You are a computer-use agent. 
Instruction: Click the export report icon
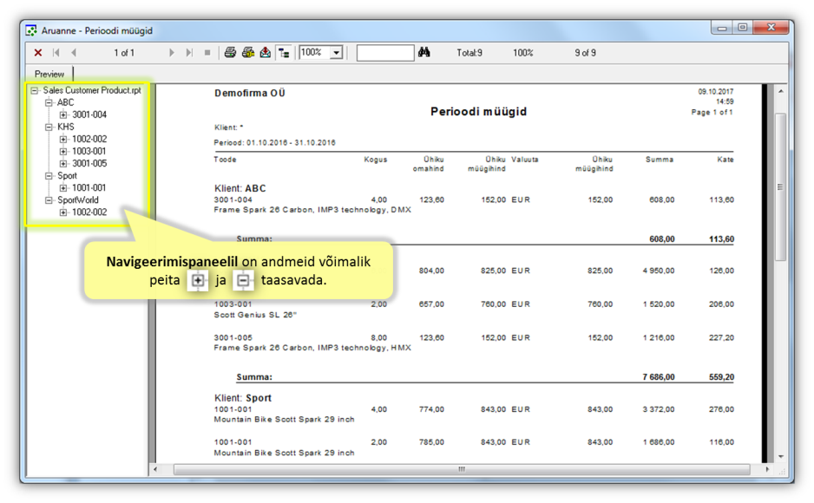(265, 53)
